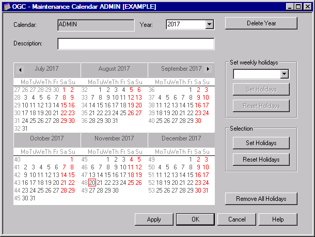Click Set Holidays in Selection group
Viewport: 315px width, 237px height.
(261, 143)
